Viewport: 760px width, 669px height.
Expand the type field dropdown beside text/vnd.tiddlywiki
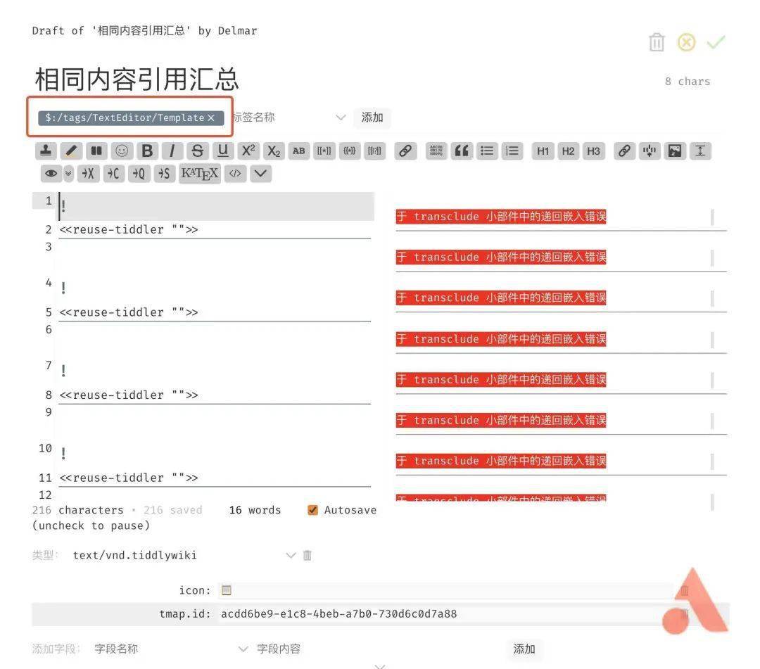click(291, 555)
